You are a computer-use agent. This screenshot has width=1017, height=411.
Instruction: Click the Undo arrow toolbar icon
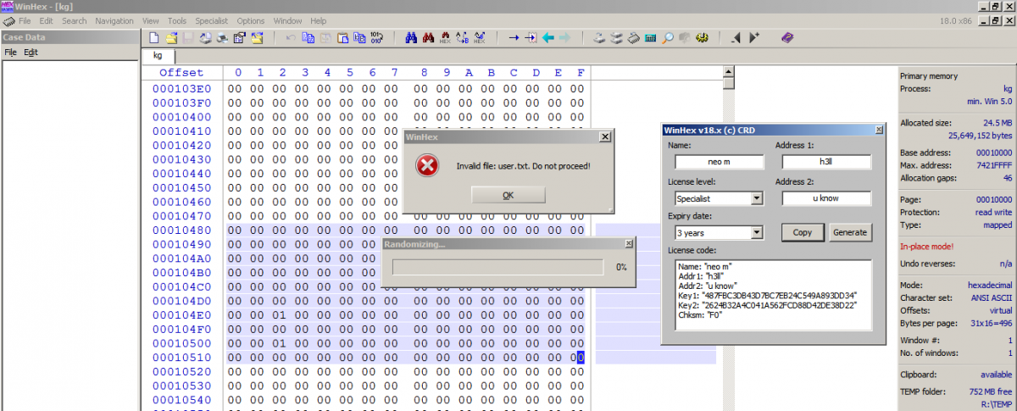[x=290, y=38]
